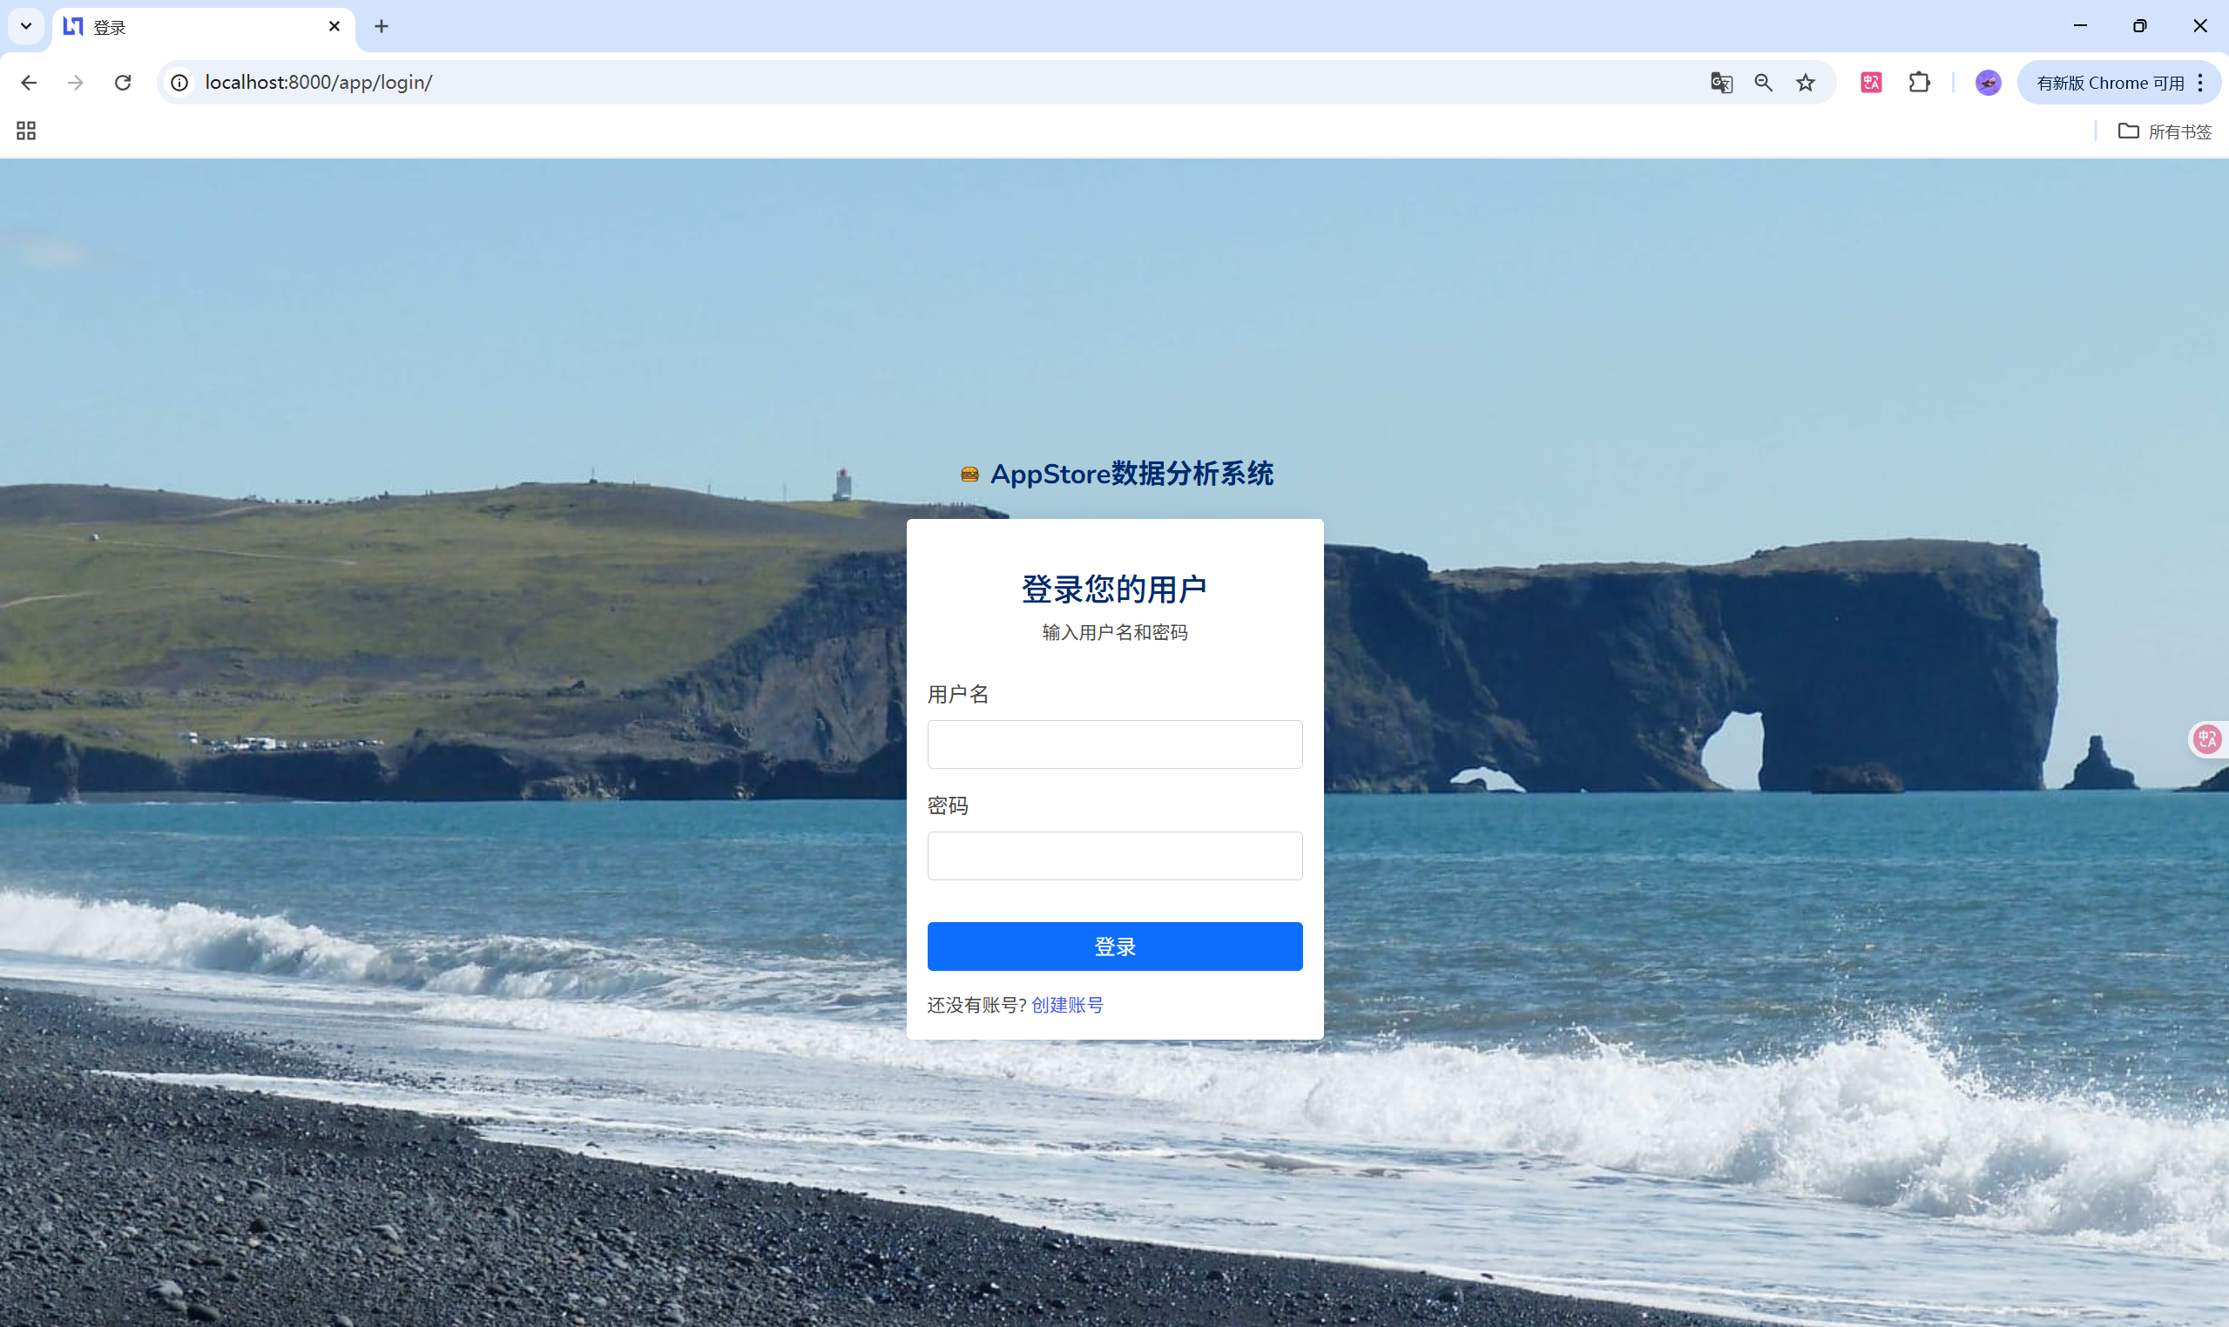
Task: Focus the 密码 input field
Action: [x=1115, y=856]
